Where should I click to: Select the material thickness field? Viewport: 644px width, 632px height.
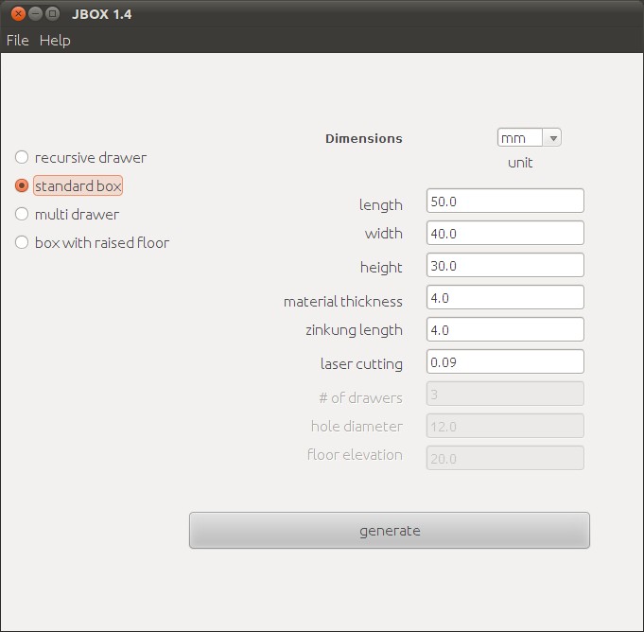tap(505, 297)
